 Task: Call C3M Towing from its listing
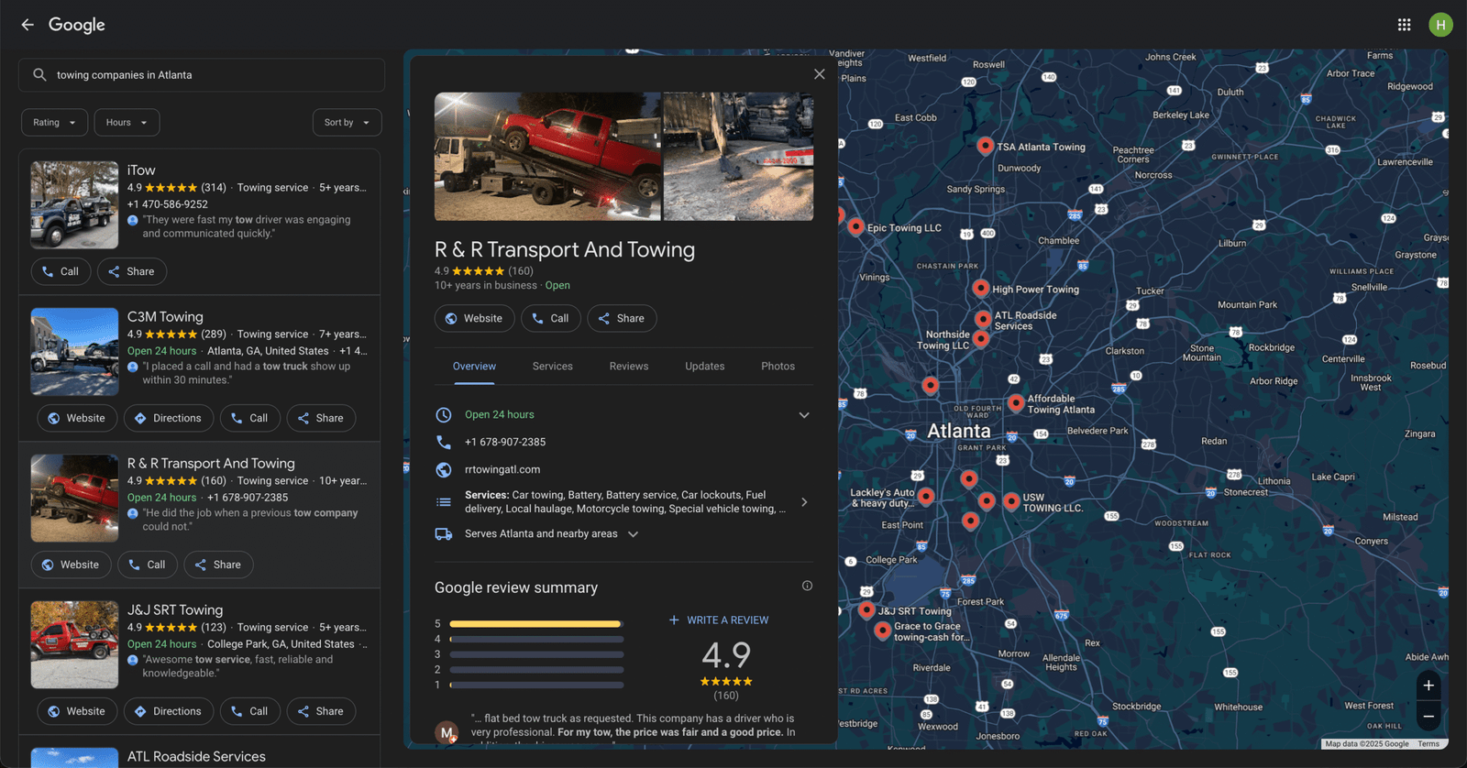[x=250, y=418]
